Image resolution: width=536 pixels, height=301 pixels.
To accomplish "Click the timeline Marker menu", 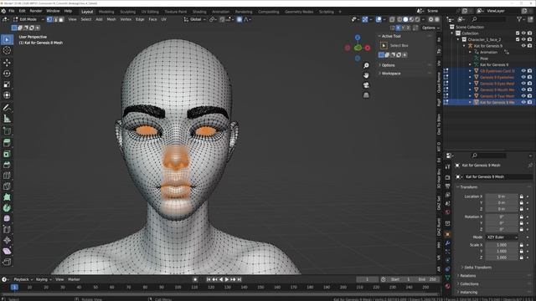I will point(74,279).
